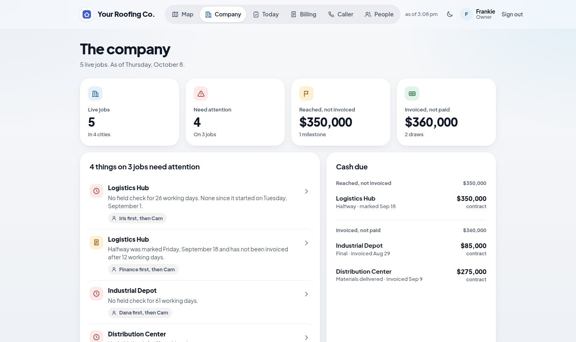Click the $360,000 Invoiced, not paid card value
This screenshot has height=342, width=576.
(431, 122)
